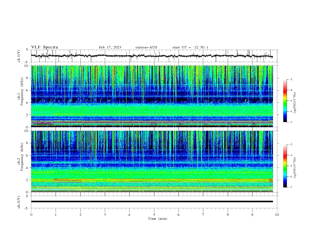Click the time axis tick label "0" at bottom
The image size is (312, 241).
[x=31, y=215]
